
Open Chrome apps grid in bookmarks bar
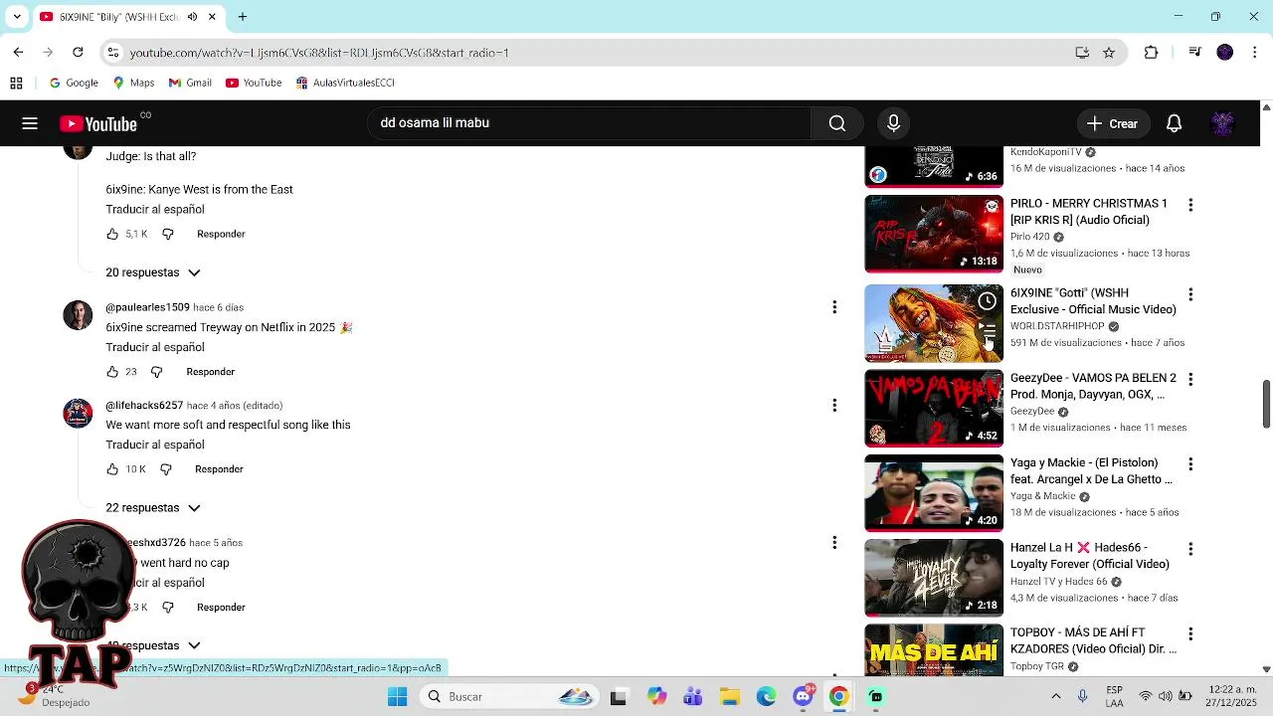tap(16, 84)
